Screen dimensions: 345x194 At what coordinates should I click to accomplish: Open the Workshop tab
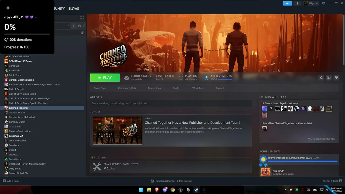pyautogui.click(x=198, y=88)
